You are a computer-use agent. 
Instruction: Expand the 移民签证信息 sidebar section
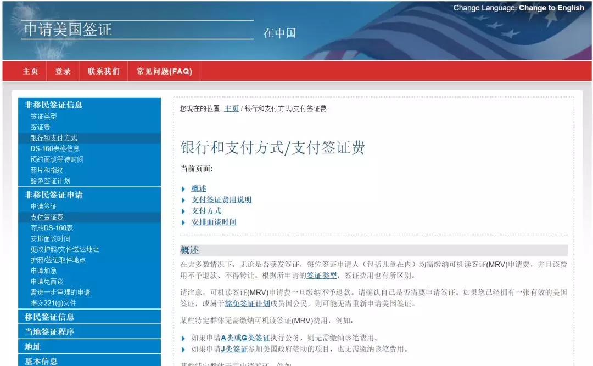click(x=49, y=317)
